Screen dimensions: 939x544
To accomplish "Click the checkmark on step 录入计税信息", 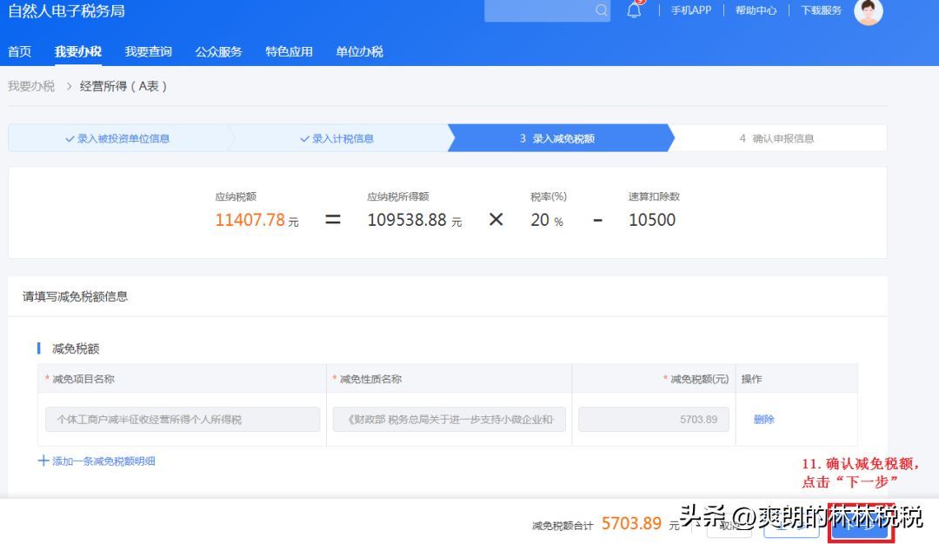I will 306,137.
